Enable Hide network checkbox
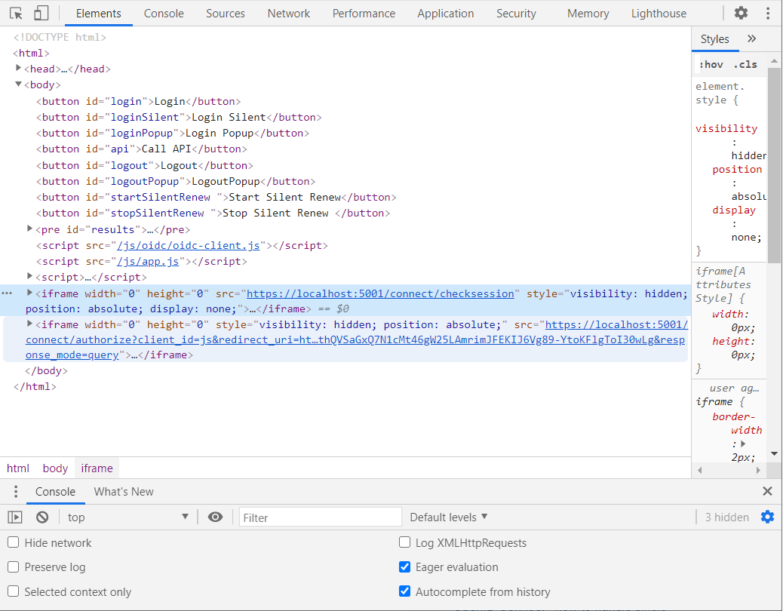783x611 pixels. pos(14,542)
